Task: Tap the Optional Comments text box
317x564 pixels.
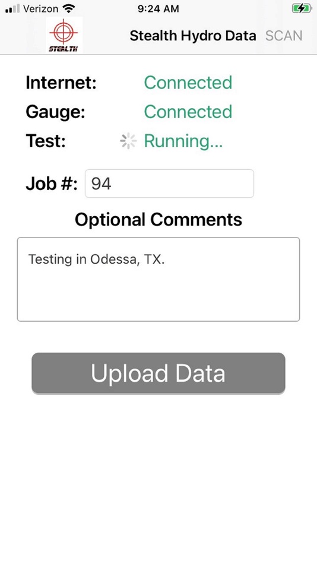Action: pyautogui.click(x=158, y=279)
